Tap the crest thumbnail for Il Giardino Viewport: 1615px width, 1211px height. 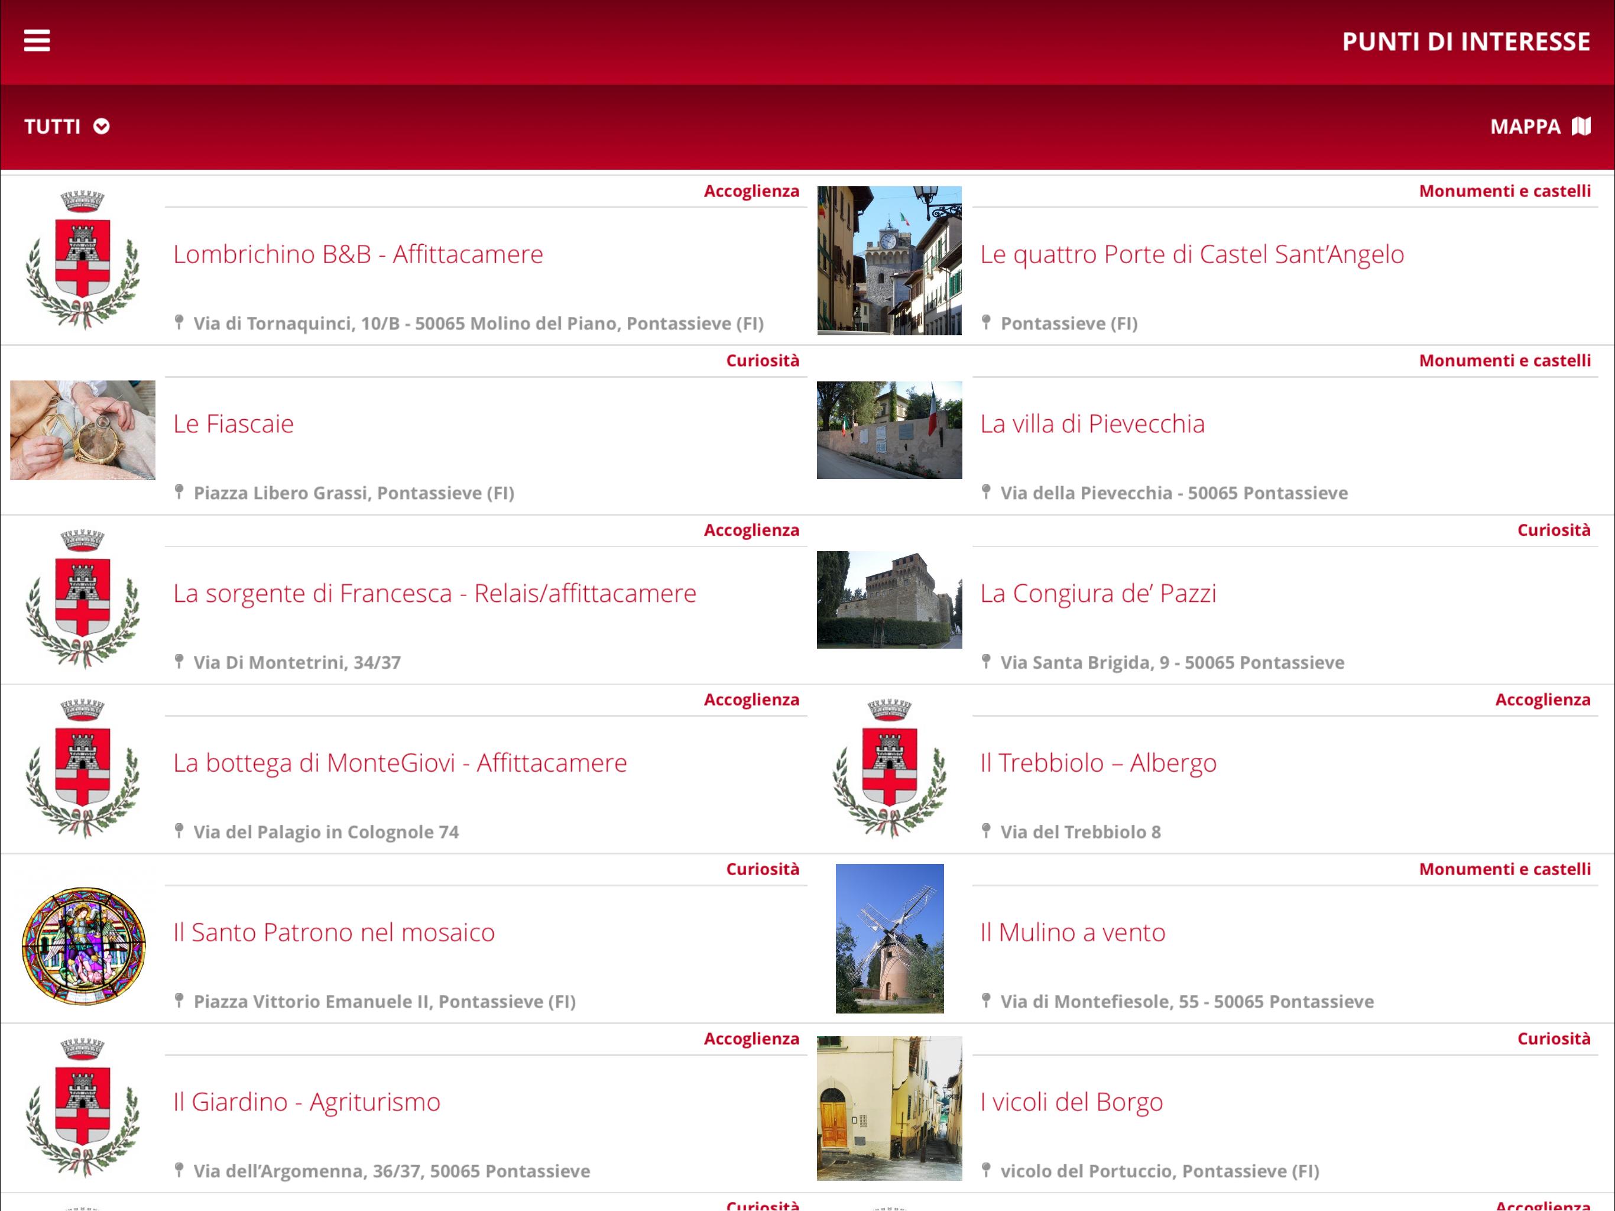(83, 1108)
